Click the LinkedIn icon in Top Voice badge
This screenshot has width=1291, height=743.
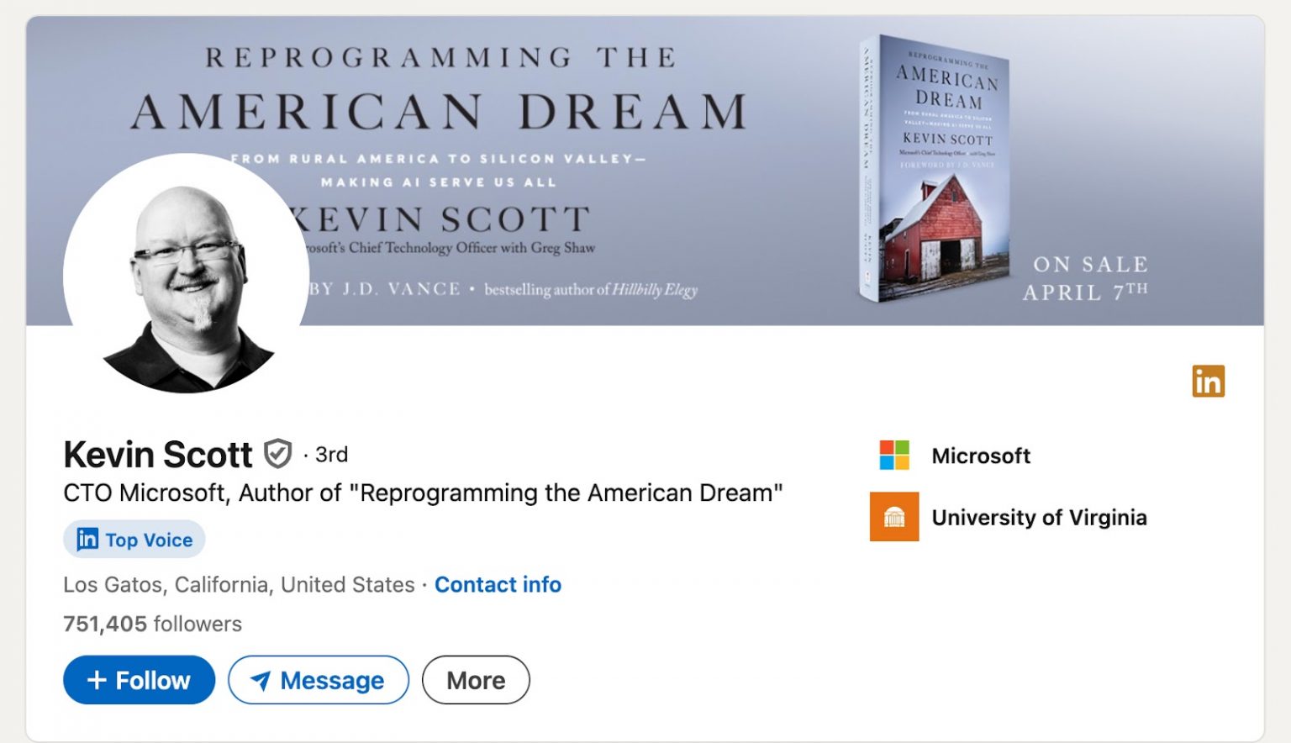pos(87,539)
